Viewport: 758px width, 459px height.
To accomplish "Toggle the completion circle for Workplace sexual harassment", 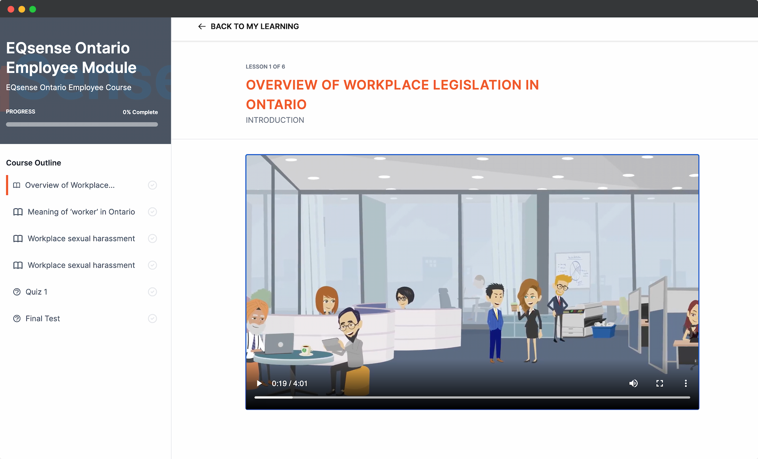I will click(x=153, y=238).
